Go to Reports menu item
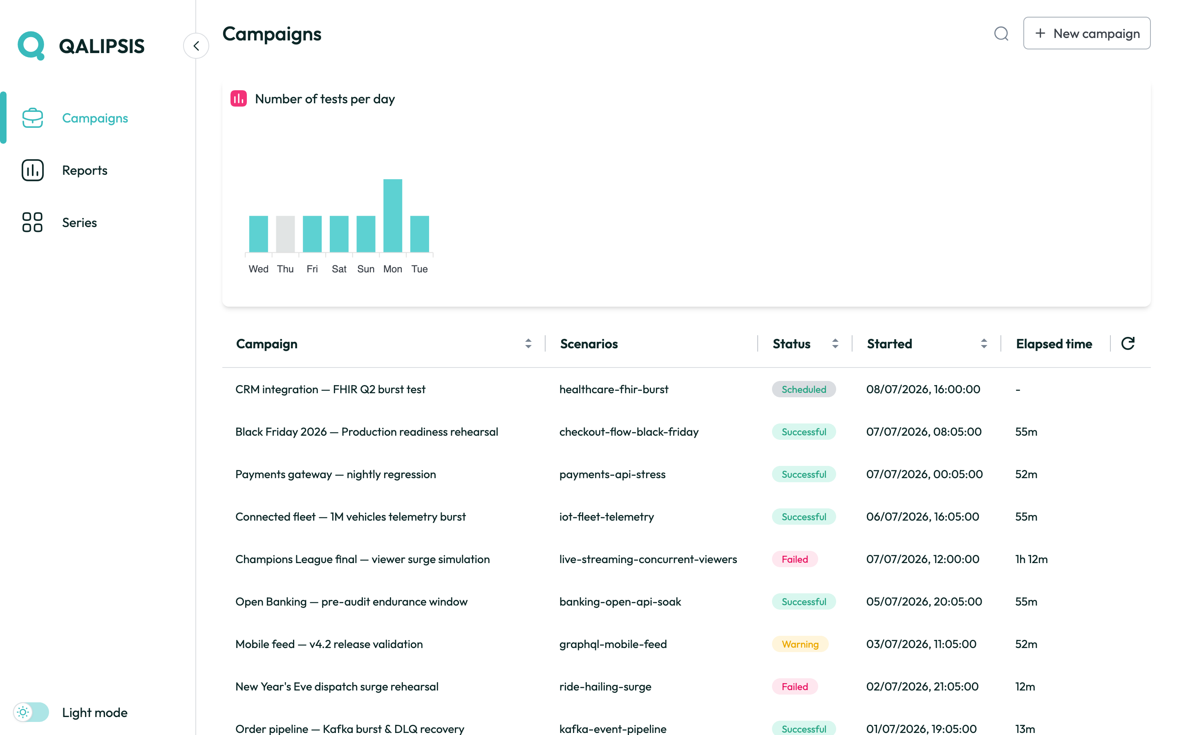Screen dimensions: 1177x735 click(85, 170)
